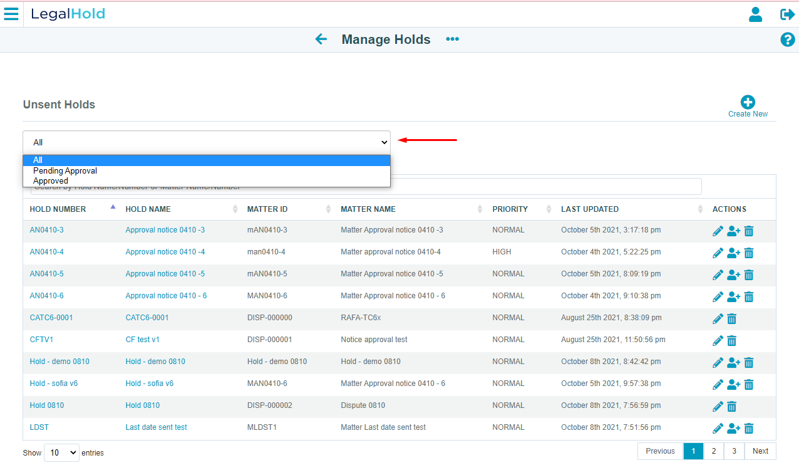Viewport: 799px width, 475px height.
Task: Open hold number link LDST
Action: [x=39, y=427]
